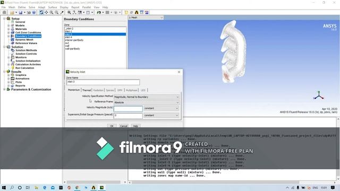Switch to the Thermal tab

(x=87, y=90)
